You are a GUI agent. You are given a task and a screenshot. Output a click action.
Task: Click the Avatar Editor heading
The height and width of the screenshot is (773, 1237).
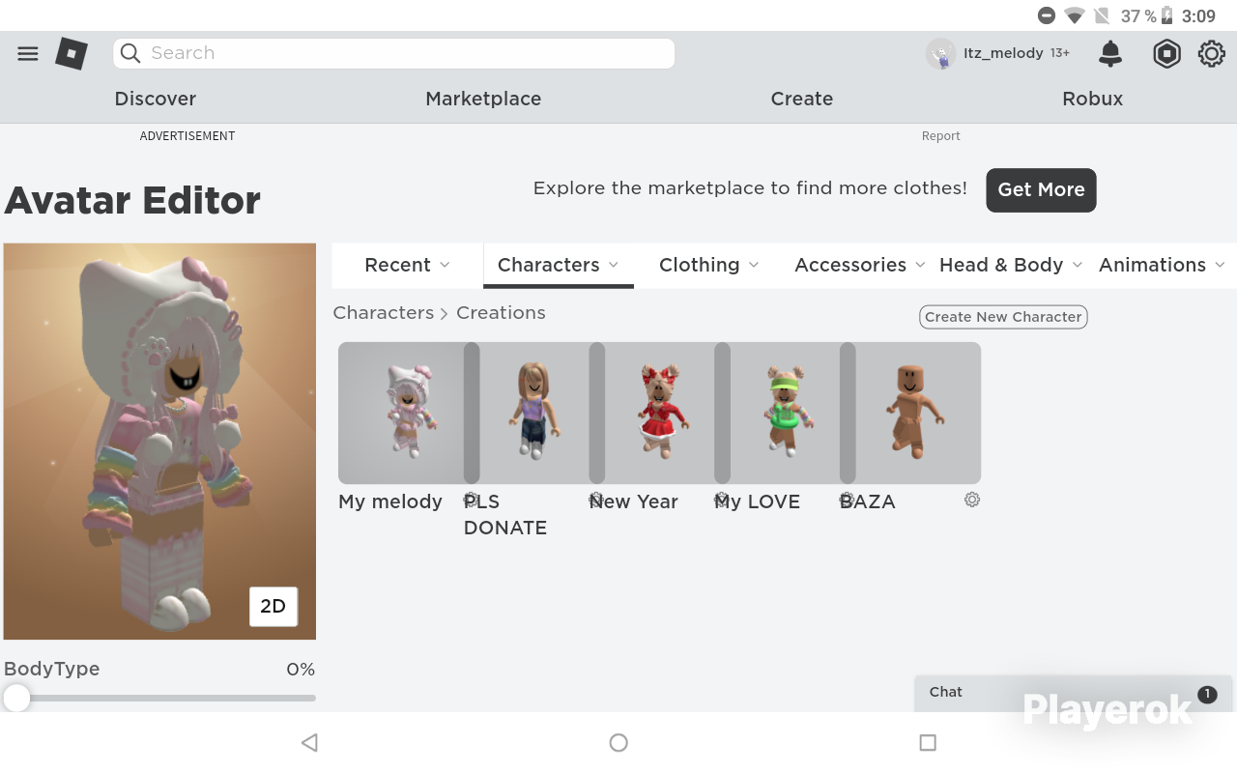(132, 200)
